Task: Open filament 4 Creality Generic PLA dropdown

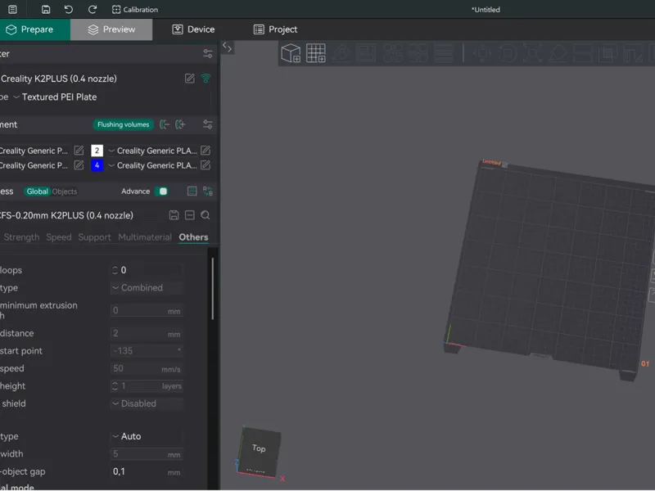Action: pyautogui.click(x=152, y=165)
